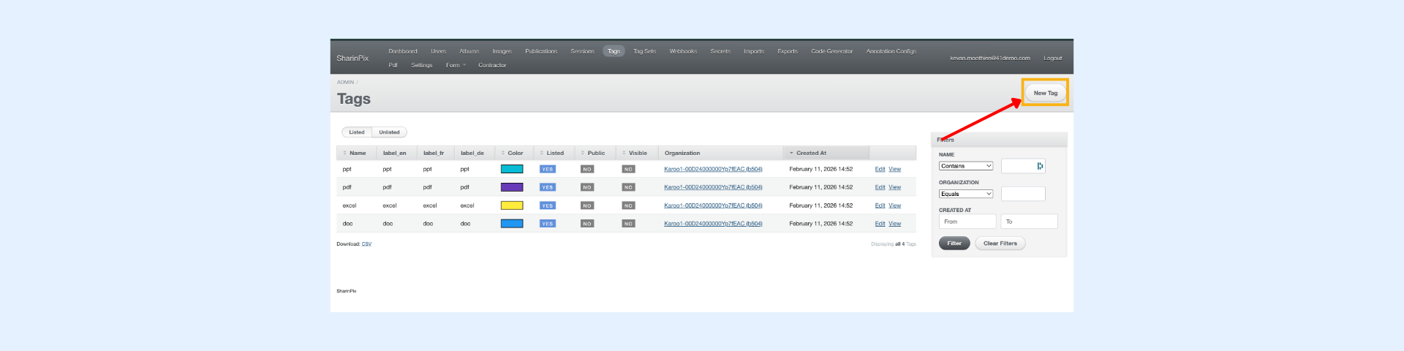Open the Organization Equals dropdown
1404x351 pixels.
[965, 194]
